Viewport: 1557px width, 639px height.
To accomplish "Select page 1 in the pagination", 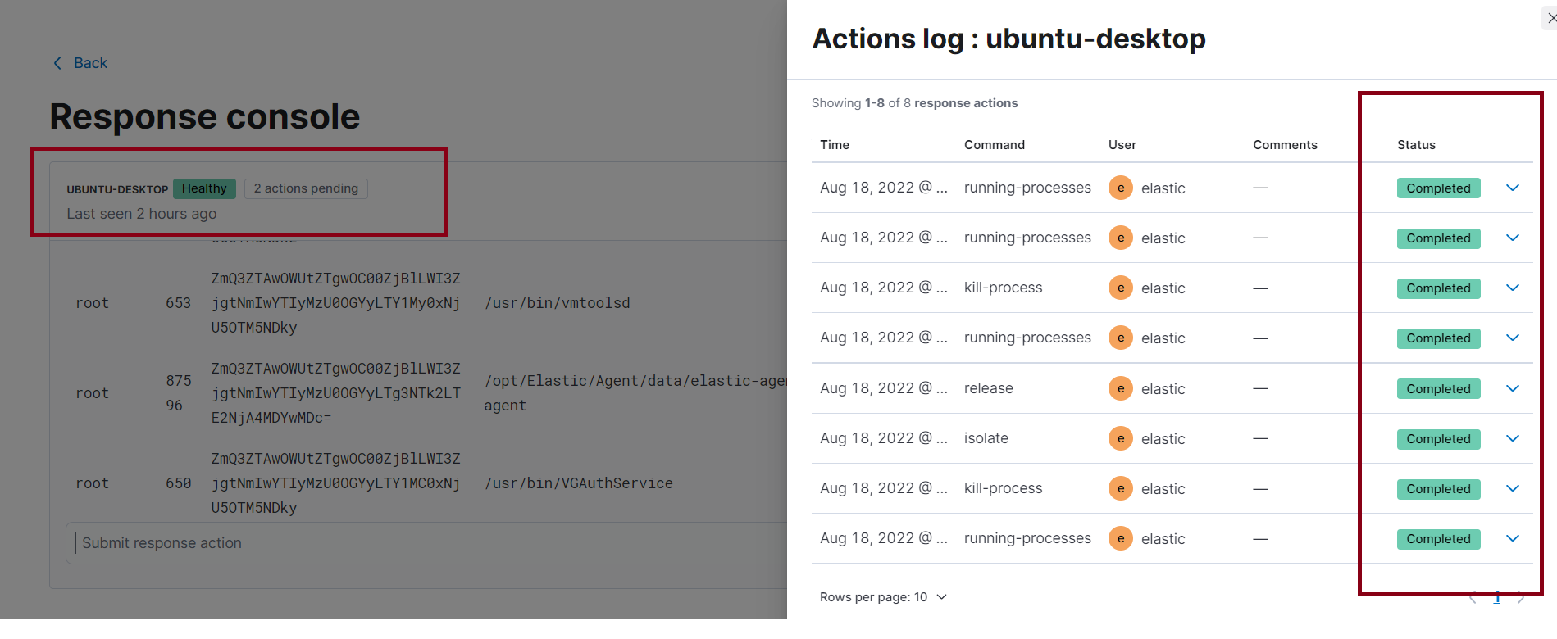I will pyautogui.click(x=1497, y=597).
